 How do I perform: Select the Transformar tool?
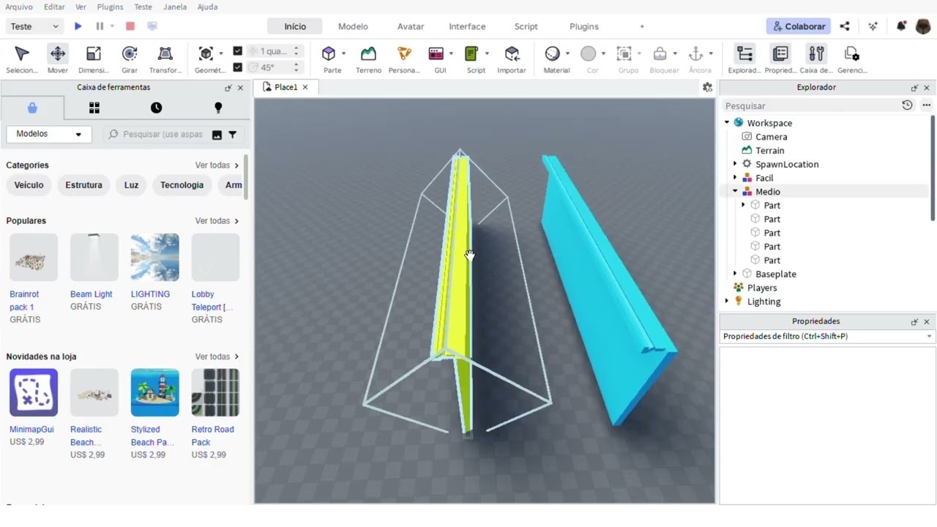pos(165,59)
